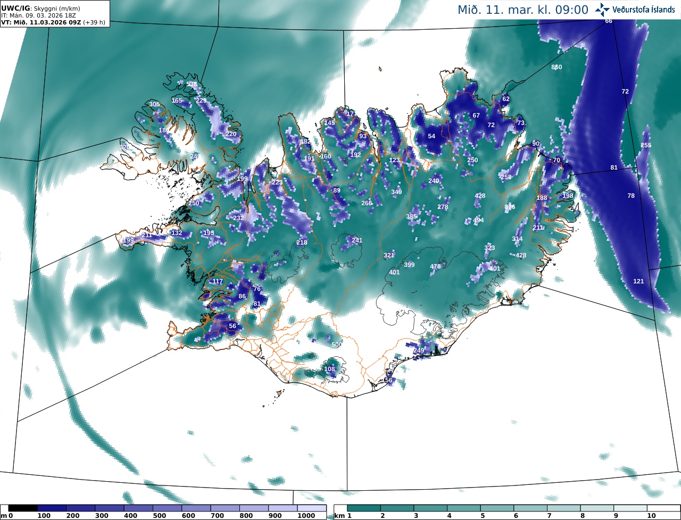Click the 'km' unit label of the legend
The width and height of the screenshot is (681, 520).
(x=339, y=516)
